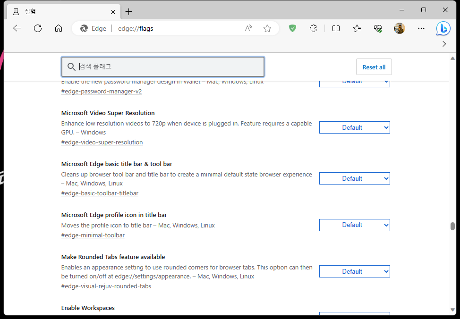This screenshot has width=460, height=319.
Task: Open the Favorites list icon
Action: (x=357, y=28)
